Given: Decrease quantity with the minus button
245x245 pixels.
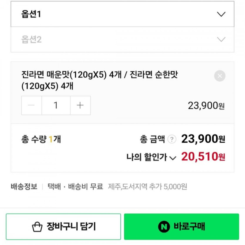Looking at the screenshot, I should click(32, 105).
